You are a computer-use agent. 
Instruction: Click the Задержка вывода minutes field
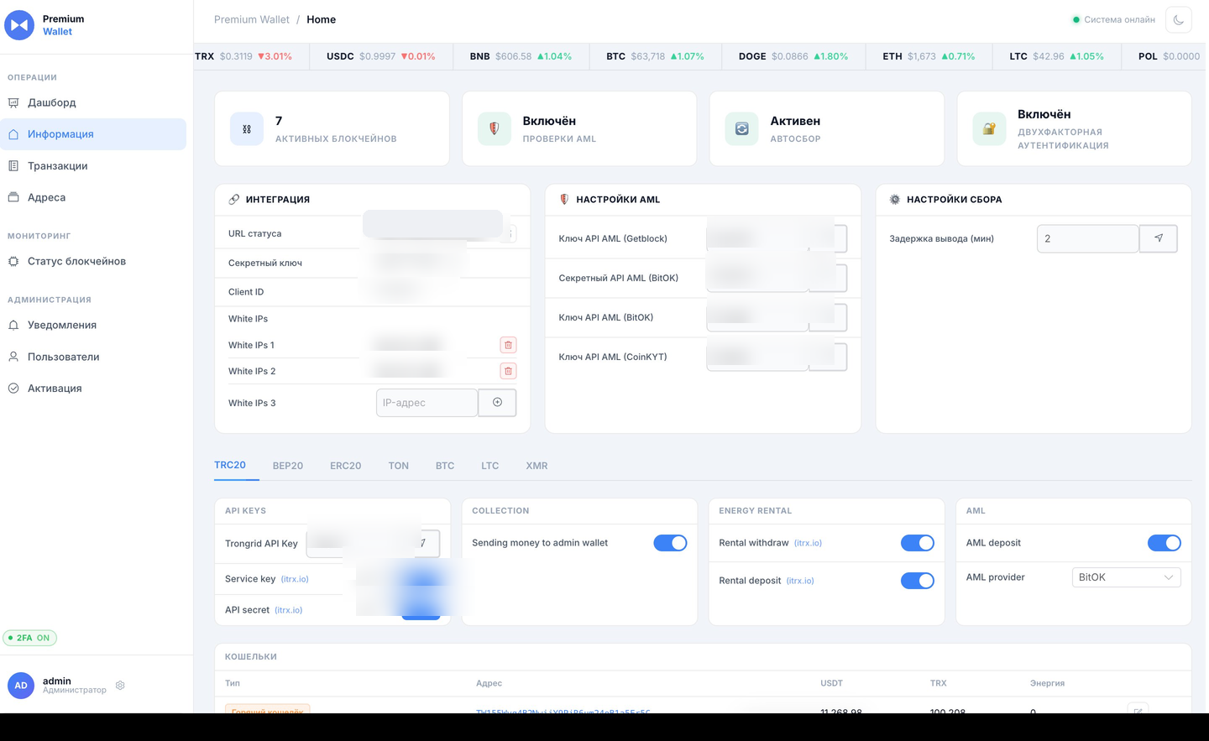tap(1087, 238)
